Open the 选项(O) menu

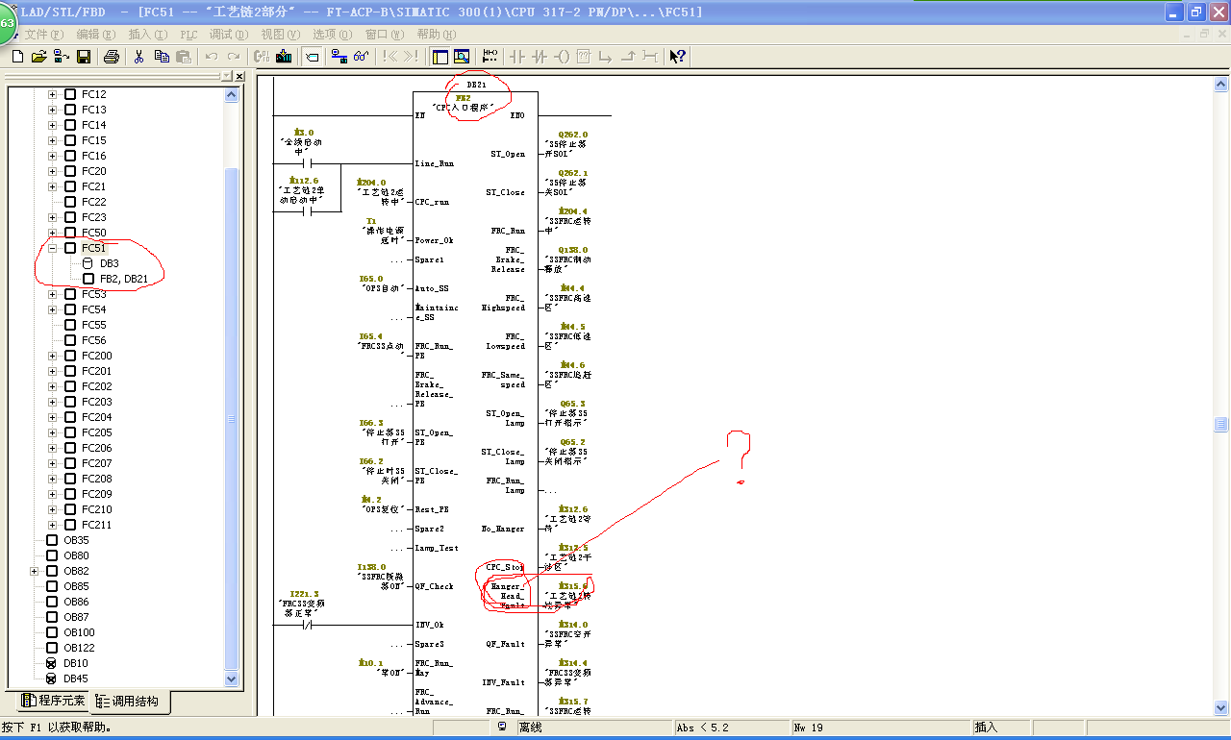tap(332, 34)
